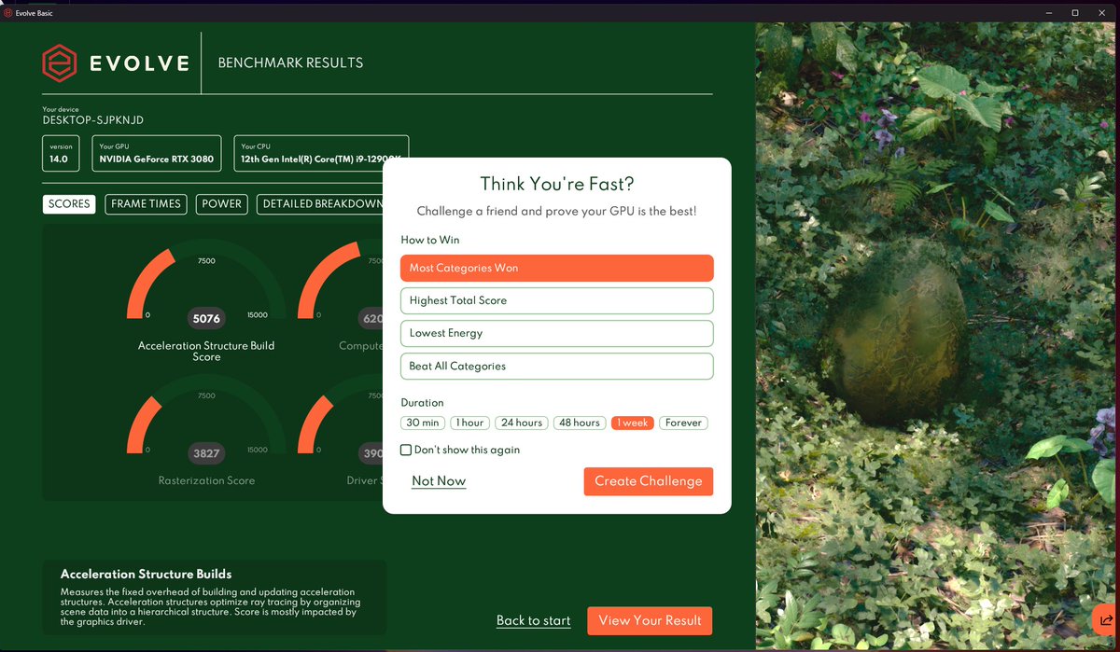
Task: Select Most Categories Won option
Action: [x=557, y=268]
